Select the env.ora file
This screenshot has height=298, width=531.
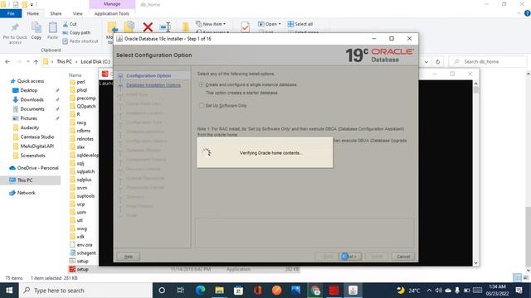[x=85, y=245]
